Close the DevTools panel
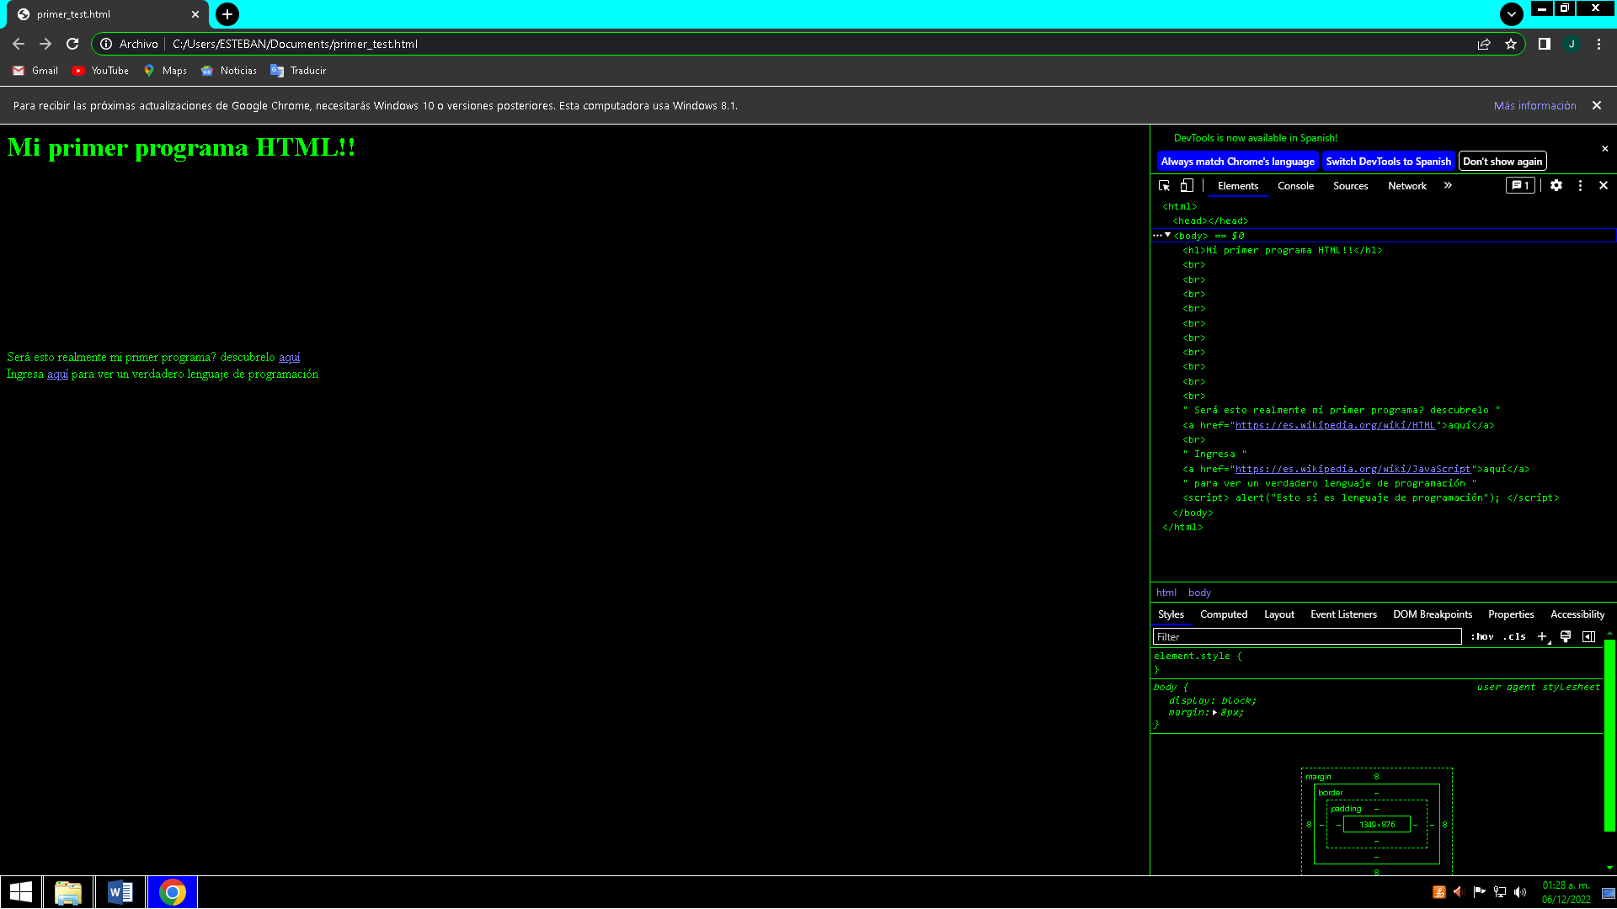Image resolution: width=1617 pixels, height=909 pixels. tap(1604, 186)
